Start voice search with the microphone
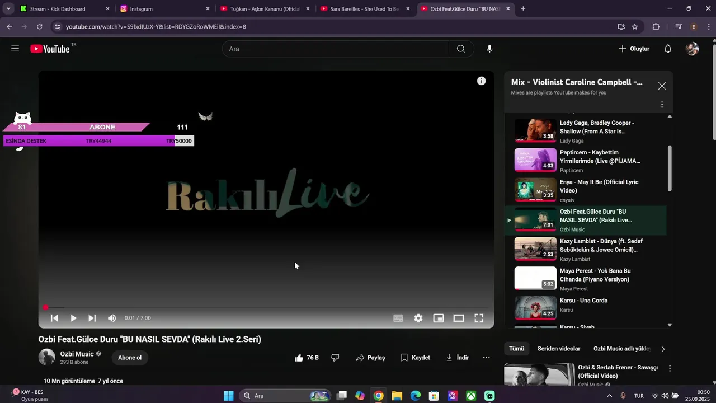This screenshot has height=403, width=716. [489, 49]
